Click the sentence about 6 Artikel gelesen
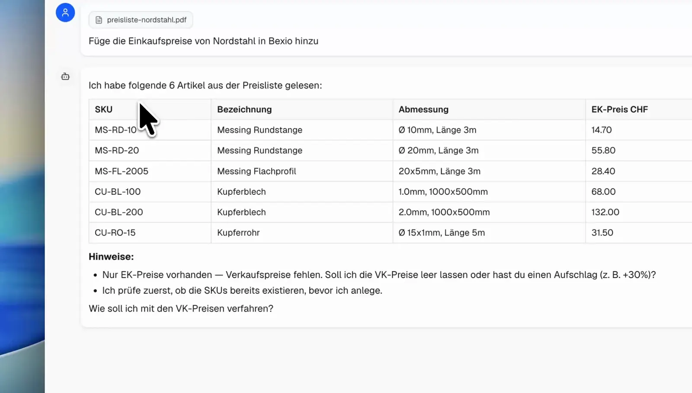This screenshot has width=692, height=393. [x=205, y=85]
